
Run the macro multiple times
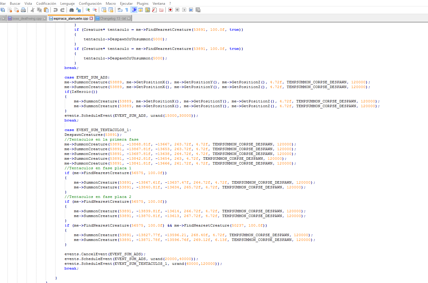[x=191, y=10]
